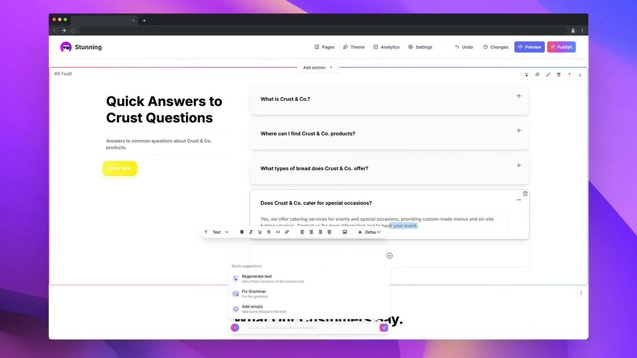Delete the Faq6 section with trash icon

click(558, 75)
